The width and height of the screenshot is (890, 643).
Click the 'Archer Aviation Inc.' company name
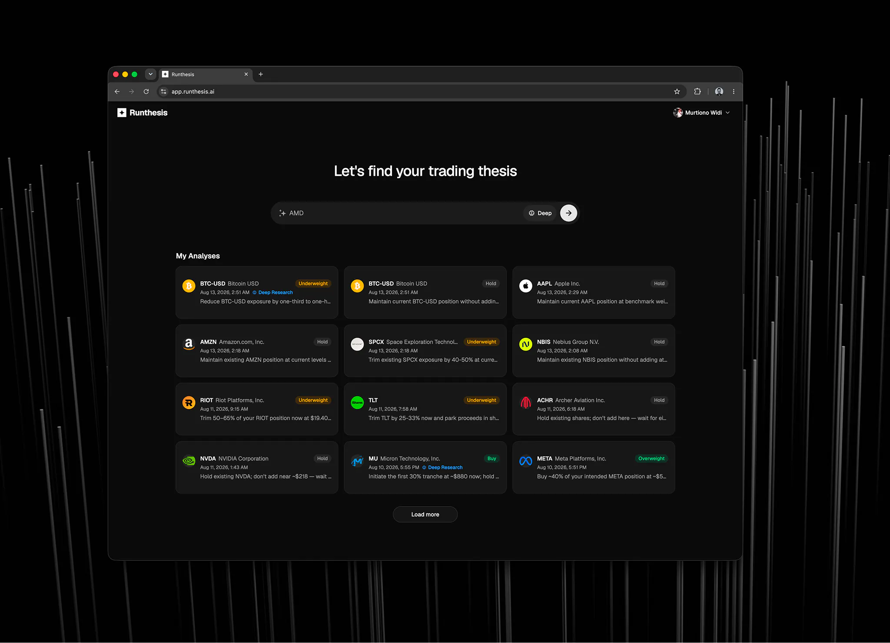tap(580, 400)
